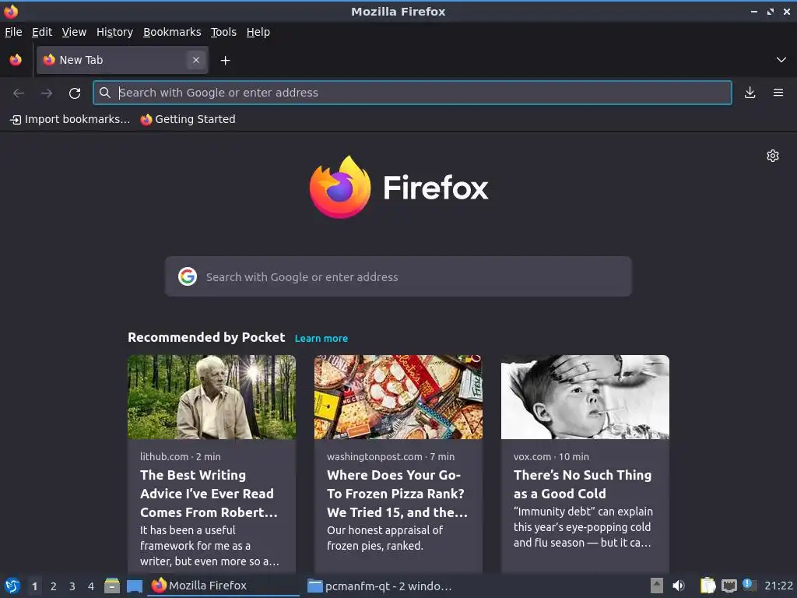Open the History menu

(x=114, y=32)
